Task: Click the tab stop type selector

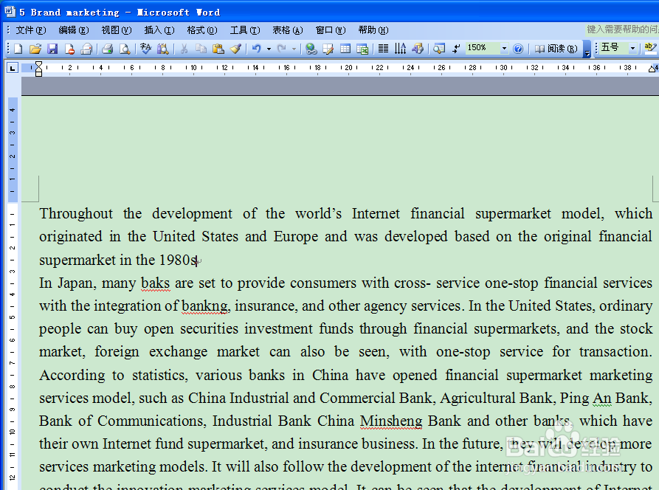Action: pyautogui.click(x=13, y=67)
